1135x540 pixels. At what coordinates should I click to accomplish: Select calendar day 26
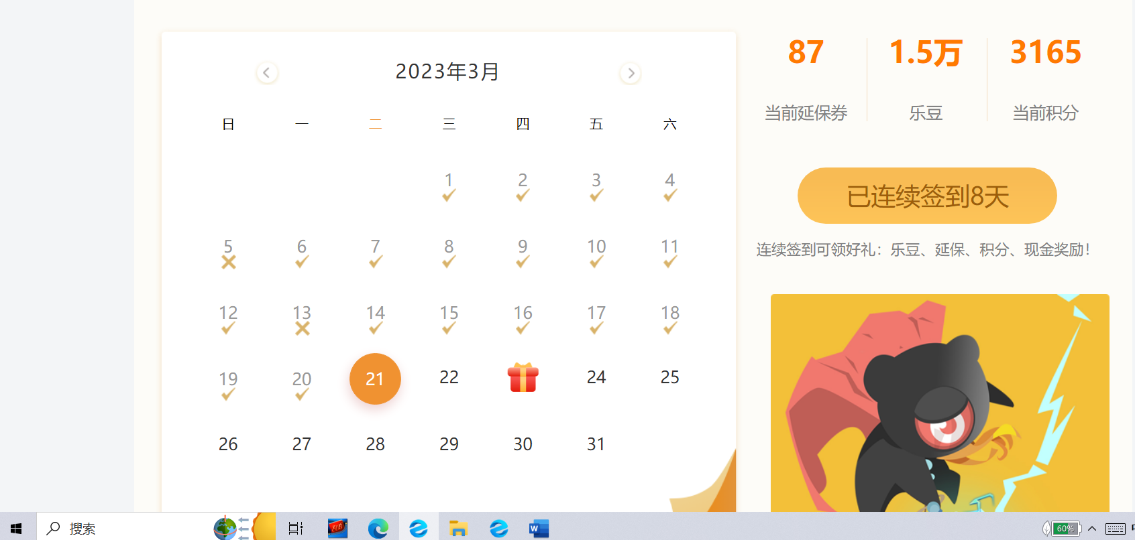[228, 444]
